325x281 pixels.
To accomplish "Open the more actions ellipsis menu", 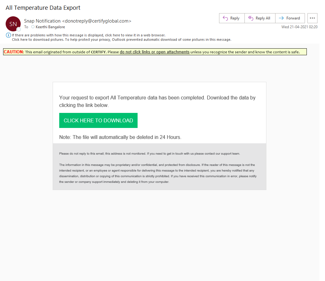I will [x=312, y=18].
